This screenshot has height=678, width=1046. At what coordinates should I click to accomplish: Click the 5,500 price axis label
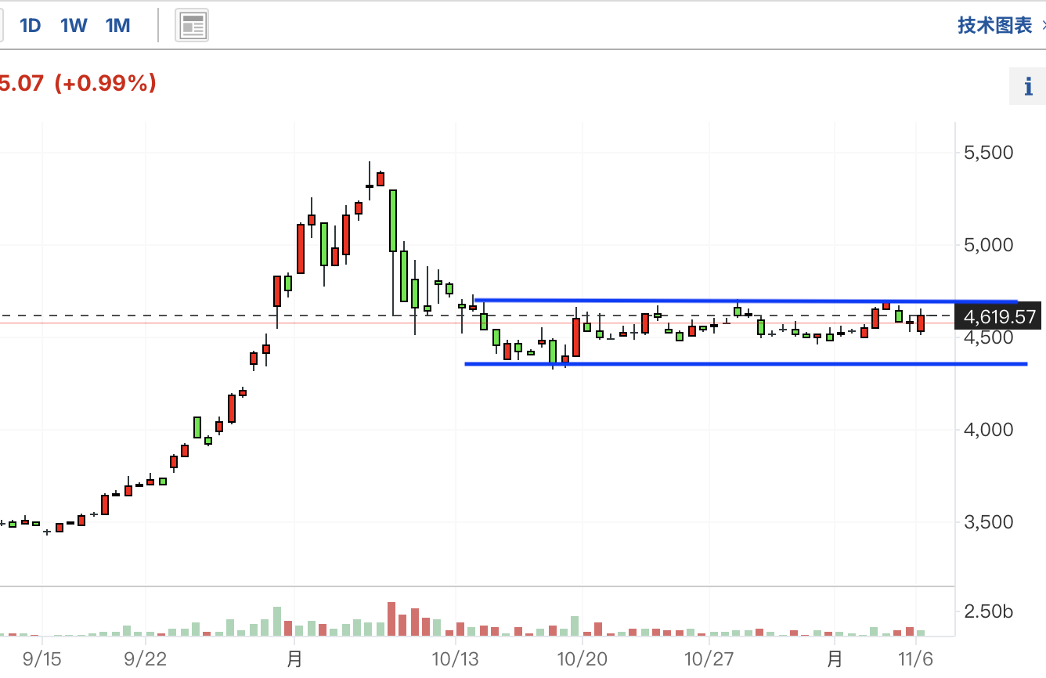[x=990, y=152]
